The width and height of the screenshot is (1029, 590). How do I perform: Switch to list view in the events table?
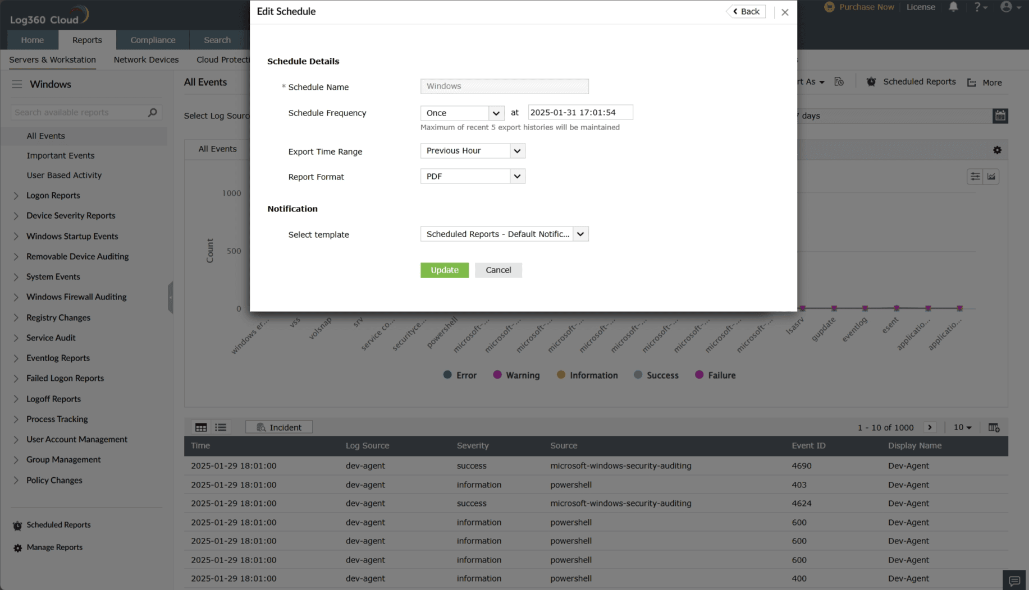click(x=221, y=427)
